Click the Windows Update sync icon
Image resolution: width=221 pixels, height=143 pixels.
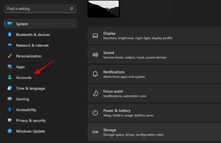click(x=10, y=131)
